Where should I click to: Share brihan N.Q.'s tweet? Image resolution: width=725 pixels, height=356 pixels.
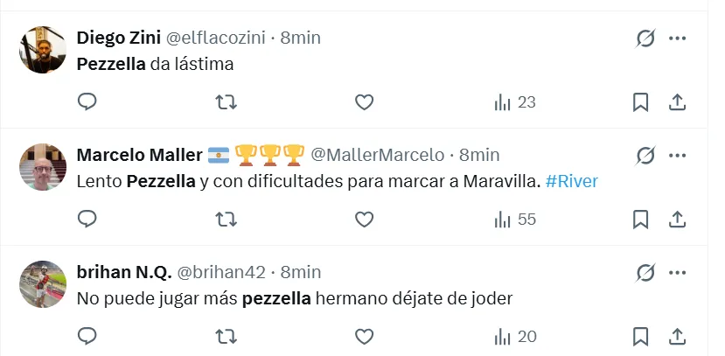point(676,336)
